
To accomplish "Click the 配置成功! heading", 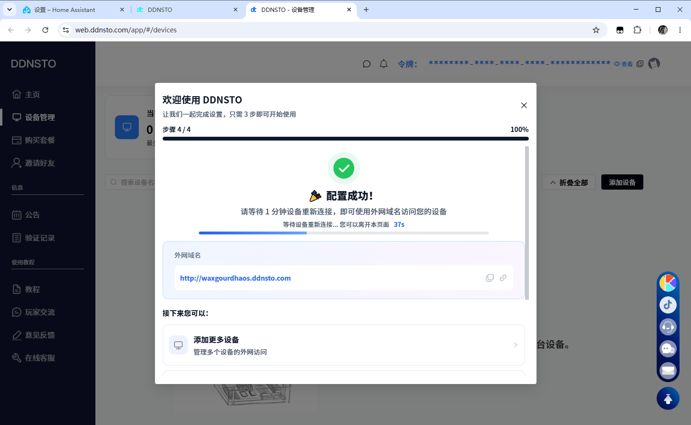I will point(350,196).
